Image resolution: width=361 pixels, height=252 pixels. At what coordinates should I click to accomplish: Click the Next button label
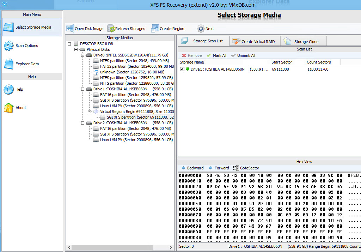[x=210, y=29]
